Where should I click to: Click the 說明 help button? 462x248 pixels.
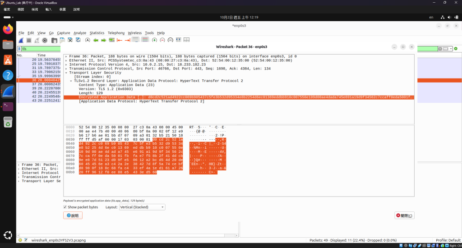coord(73,216)
